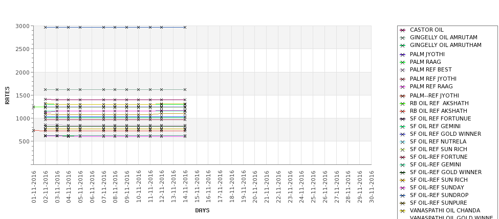Click the DAYS x-axis title
The height and width of the screenshot is (219, 499).
click(202, 210)
